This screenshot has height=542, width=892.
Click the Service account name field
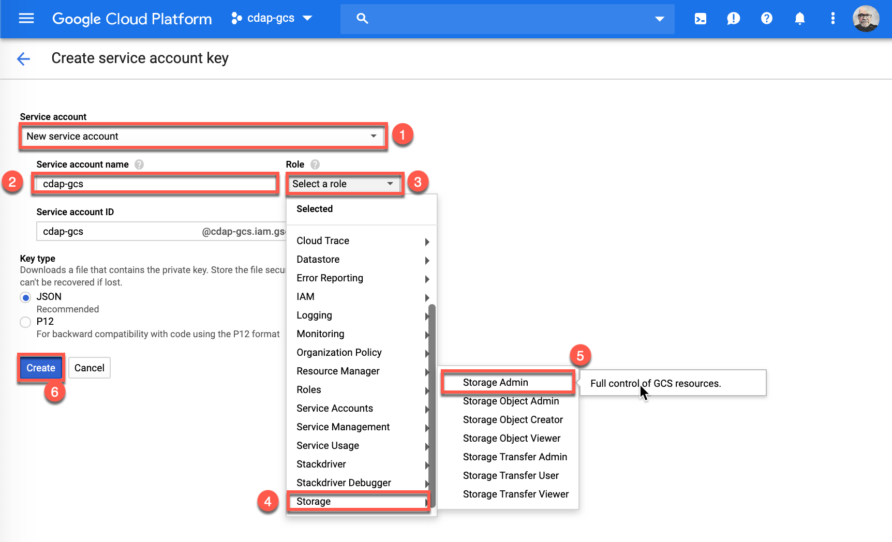(155, 184)
